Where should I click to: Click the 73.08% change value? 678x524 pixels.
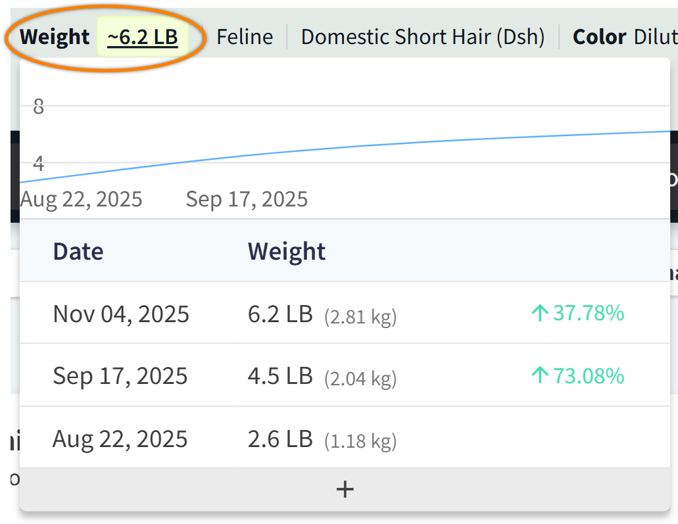pyautogui.click(x=588, y=376)
